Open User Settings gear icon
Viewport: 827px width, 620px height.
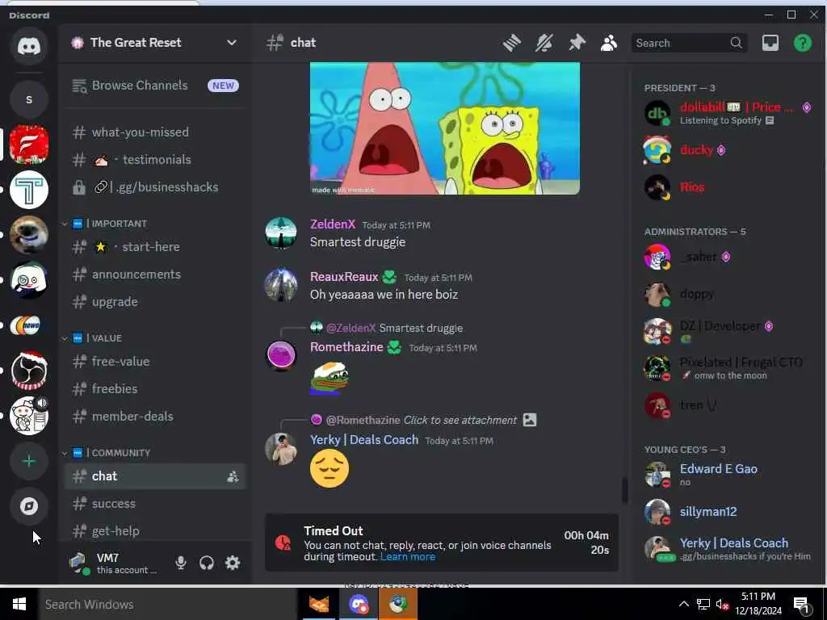point(233,563)
